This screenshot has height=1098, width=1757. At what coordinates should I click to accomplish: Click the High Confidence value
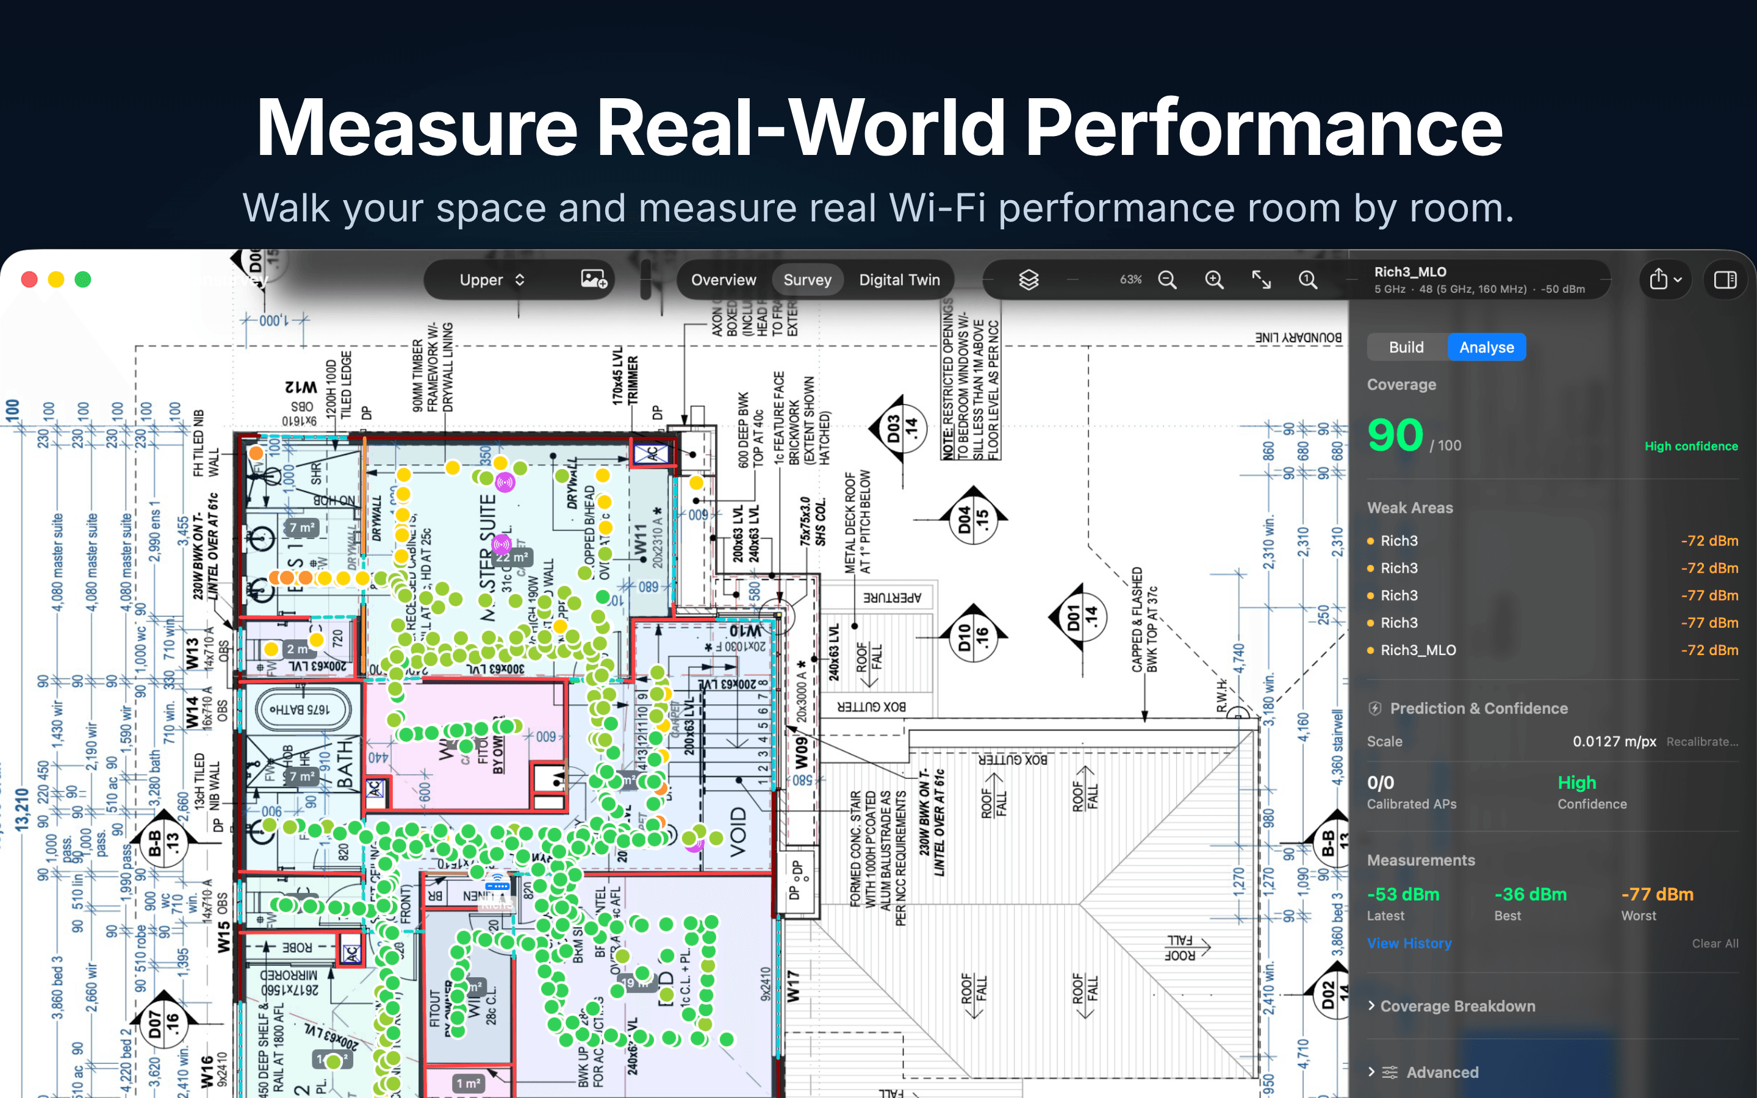[1576, 783]
